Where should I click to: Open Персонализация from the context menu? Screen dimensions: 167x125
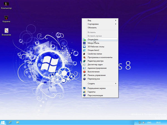click(x=95, y=95)
